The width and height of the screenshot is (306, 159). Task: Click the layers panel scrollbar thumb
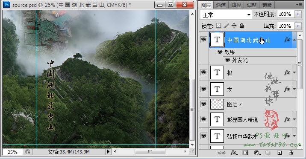pyautogui.click(x=300, y=64)
